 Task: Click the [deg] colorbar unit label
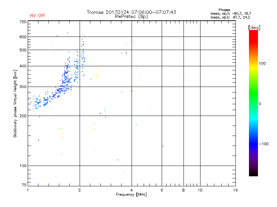click(254, 27)
